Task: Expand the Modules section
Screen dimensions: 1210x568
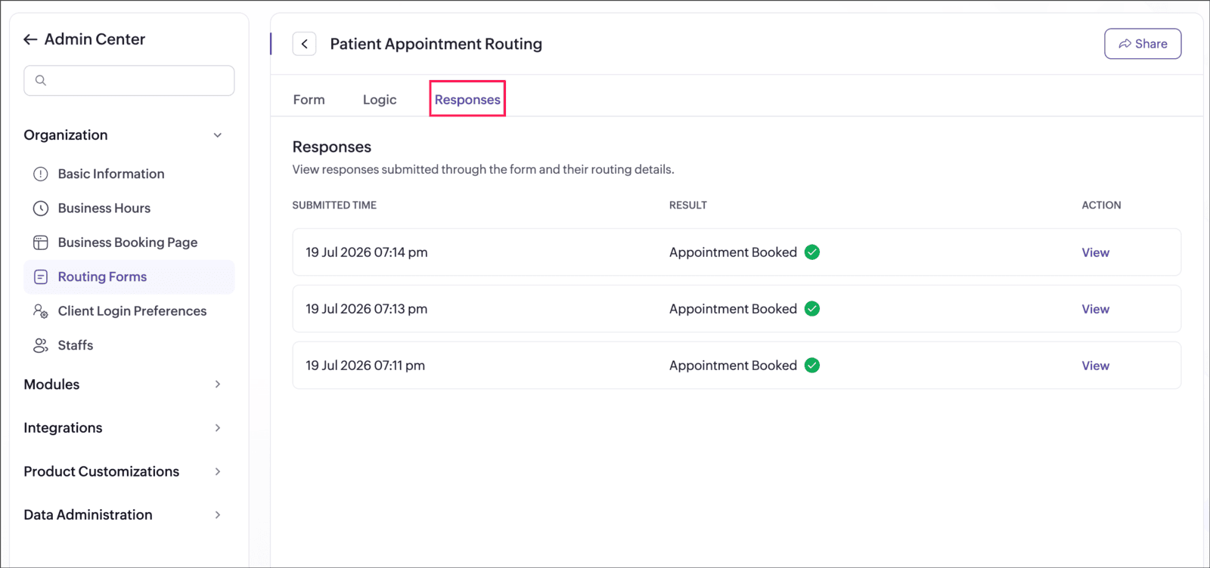Action: 218,384
